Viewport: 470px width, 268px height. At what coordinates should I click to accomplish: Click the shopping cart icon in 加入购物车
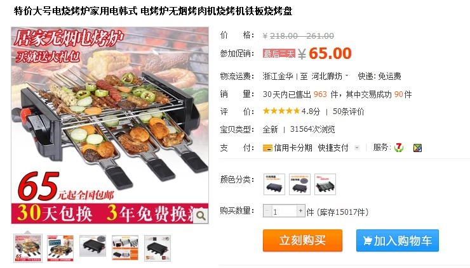(x=367, y=241)
